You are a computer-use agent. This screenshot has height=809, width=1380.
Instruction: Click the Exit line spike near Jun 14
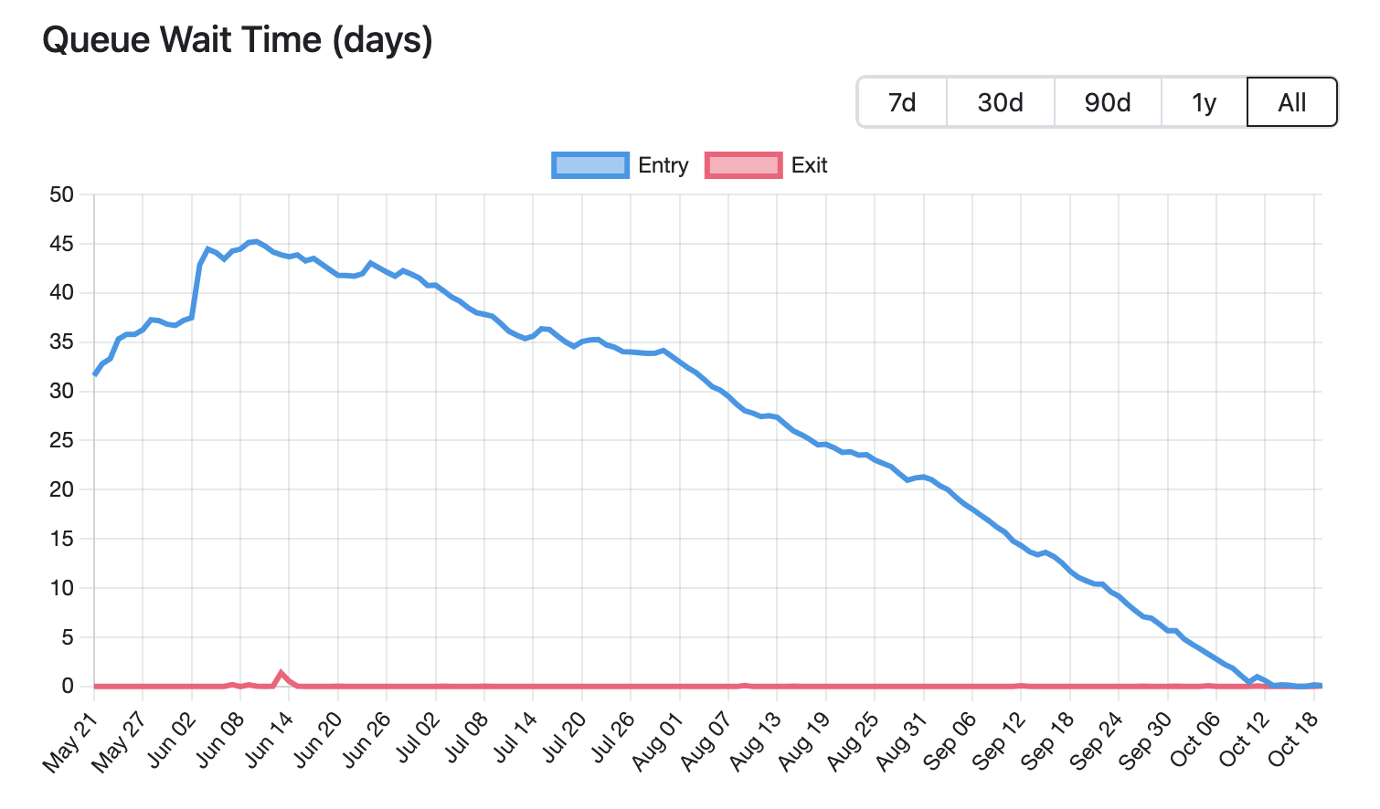(x=281, y=673)
